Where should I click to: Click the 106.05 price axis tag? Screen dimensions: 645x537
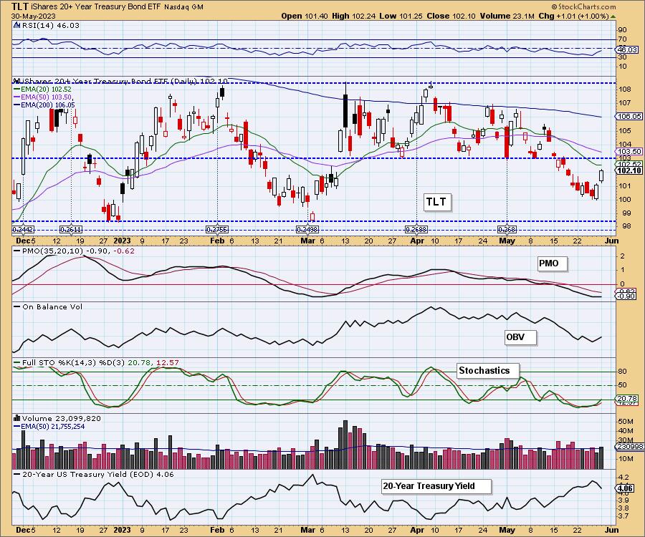click(629, 117)
